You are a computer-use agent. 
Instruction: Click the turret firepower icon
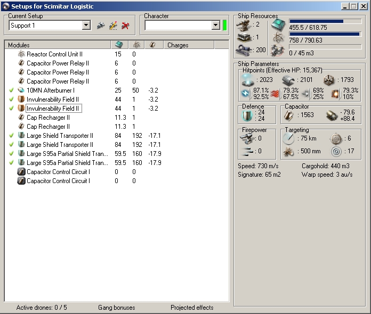(246, 138)
